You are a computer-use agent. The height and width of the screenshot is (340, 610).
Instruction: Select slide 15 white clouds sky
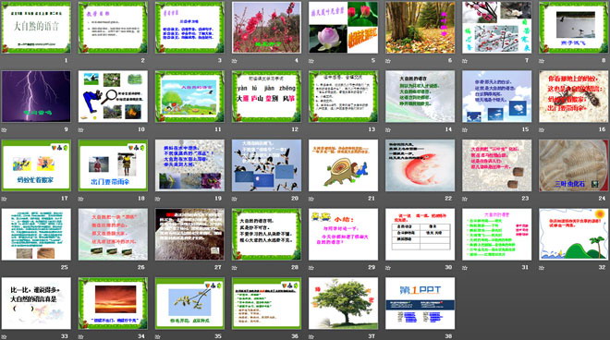497,96
